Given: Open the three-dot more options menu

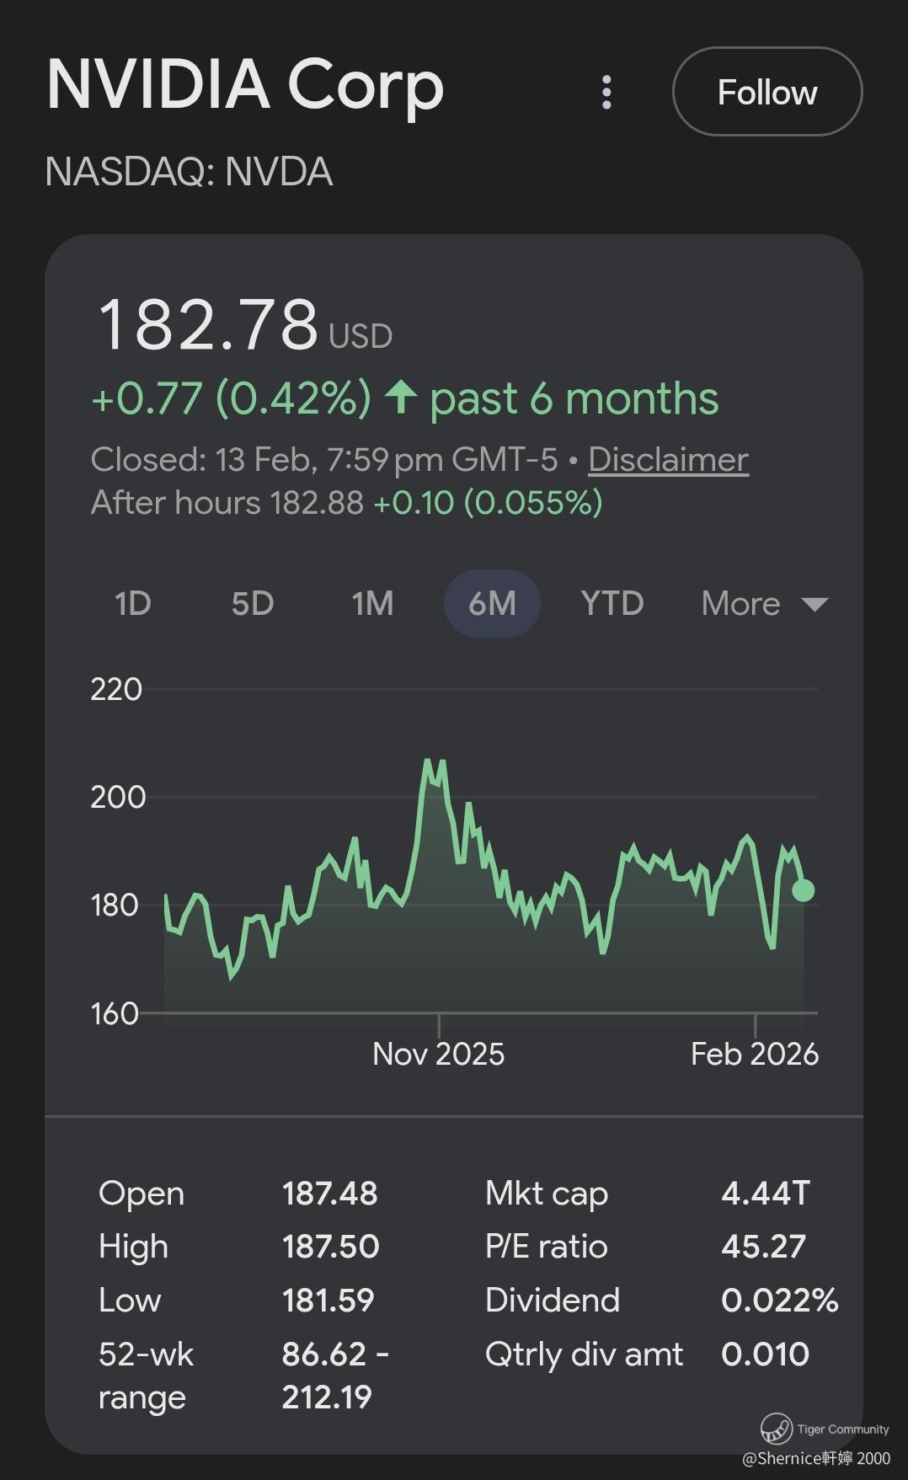Looking at the screenshot, I should tap(606, 92).
